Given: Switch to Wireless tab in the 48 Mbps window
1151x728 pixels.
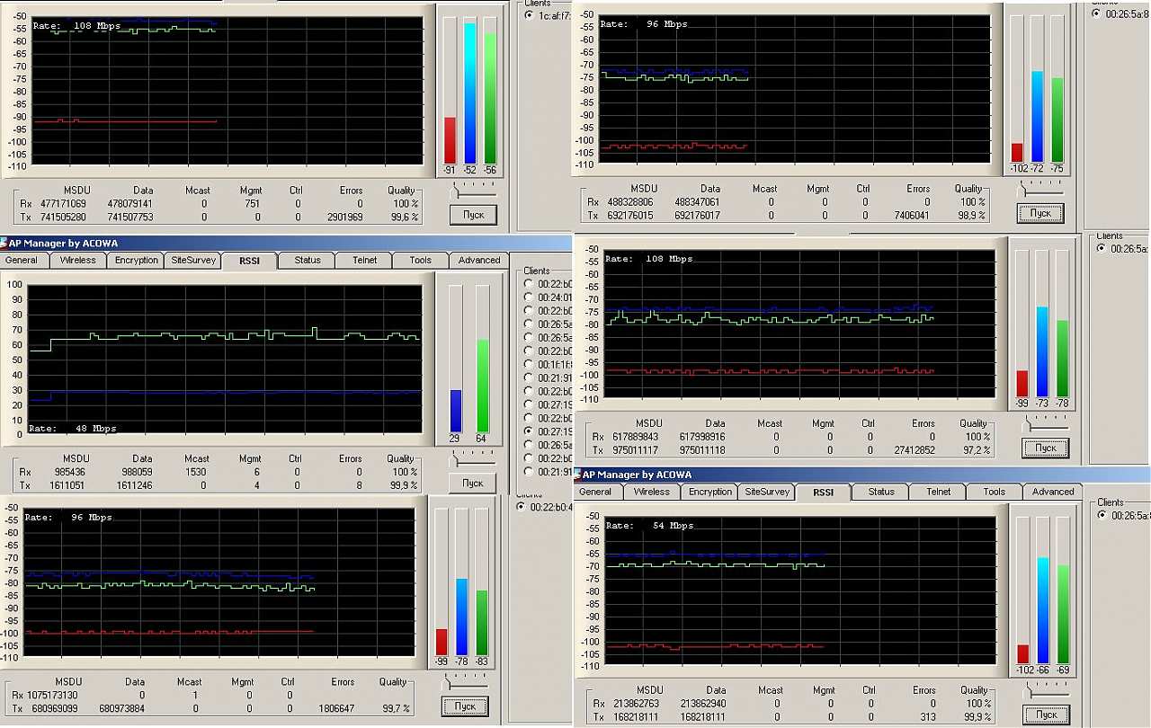Looking at the screenshot, I should (78, 261).
